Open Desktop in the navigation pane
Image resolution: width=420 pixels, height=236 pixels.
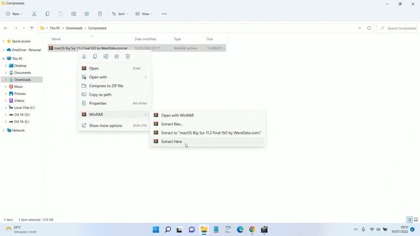(x=20, y=66)
